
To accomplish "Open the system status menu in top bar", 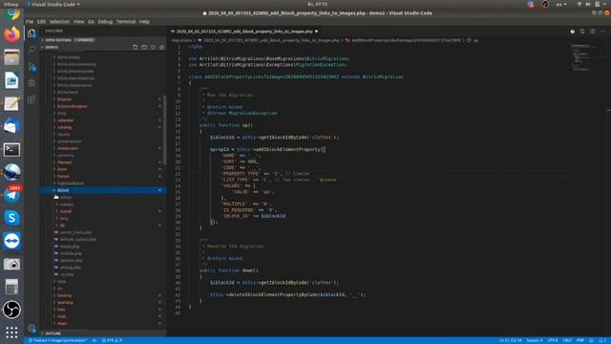I will pyautogui.click(x=592, y=4).
